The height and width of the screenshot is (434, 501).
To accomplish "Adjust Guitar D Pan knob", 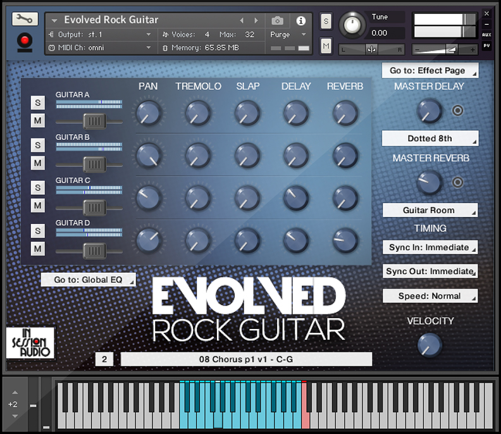I will [x=148, y=240].
